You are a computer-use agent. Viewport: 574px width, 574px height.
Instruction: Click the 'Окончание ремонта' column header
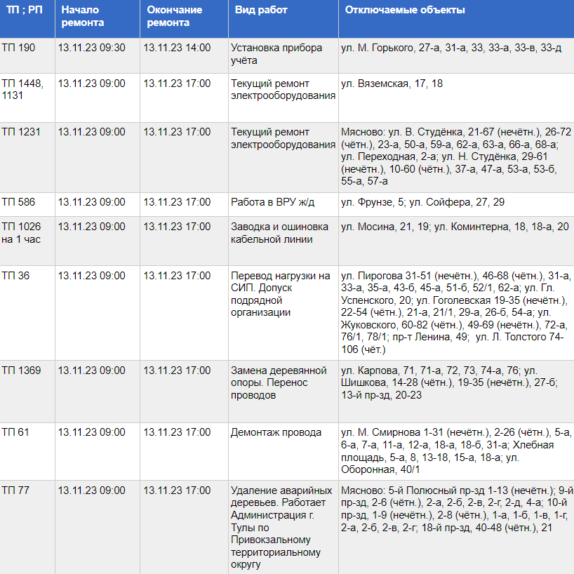184,19
